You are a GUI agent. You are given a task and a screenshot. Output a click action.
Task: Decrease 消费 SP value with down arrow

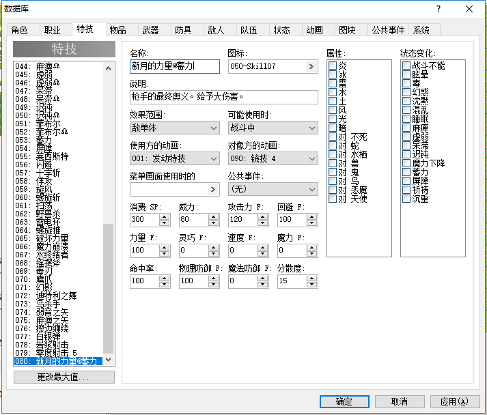click(x=165, y=223)
